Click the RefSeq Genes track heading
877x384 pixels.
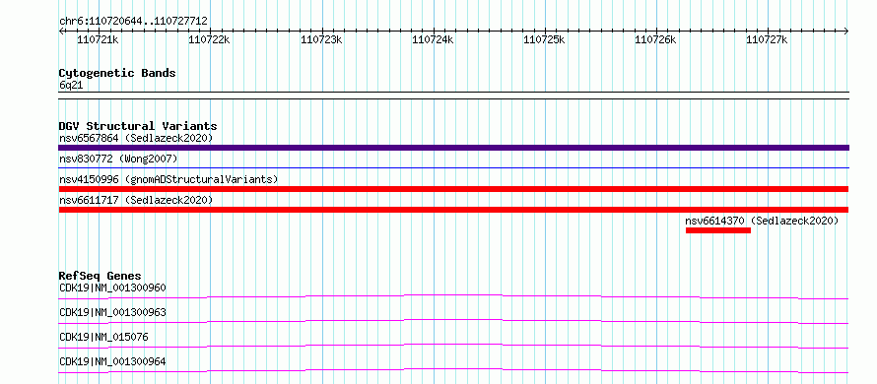(x=100, y=276)
